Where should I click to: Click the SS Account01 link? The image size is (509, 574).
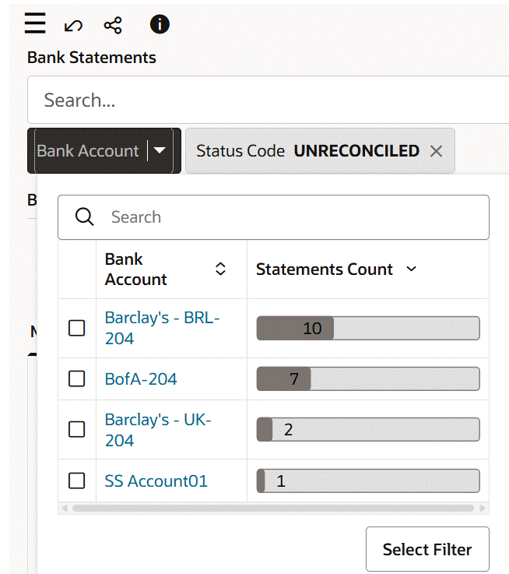(x=156, y=481)
